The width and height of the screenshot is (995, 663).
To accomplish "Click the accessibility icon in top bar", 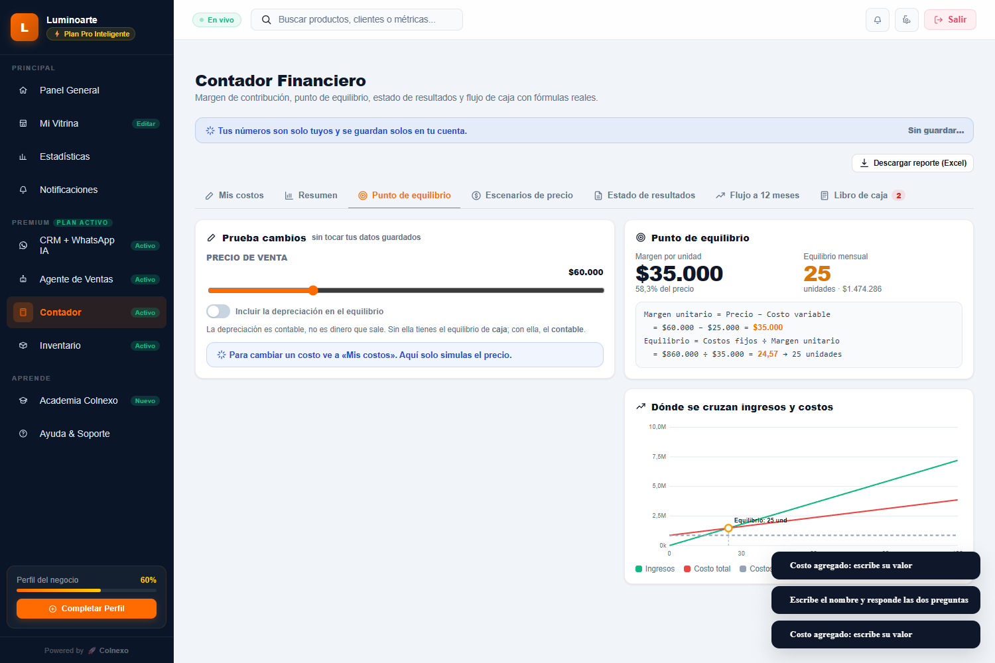I will click(x=907, y=20).
